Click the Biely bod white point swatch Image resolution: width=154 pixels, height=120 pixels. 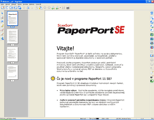87,118
